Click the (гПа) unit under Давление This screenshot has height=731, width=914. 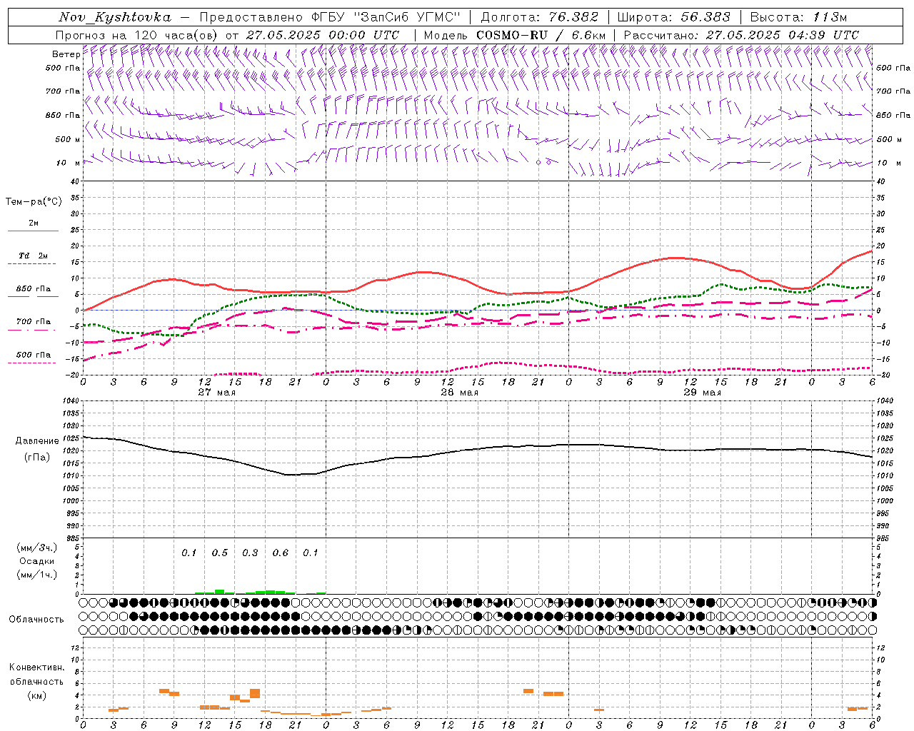pos(36,458)
